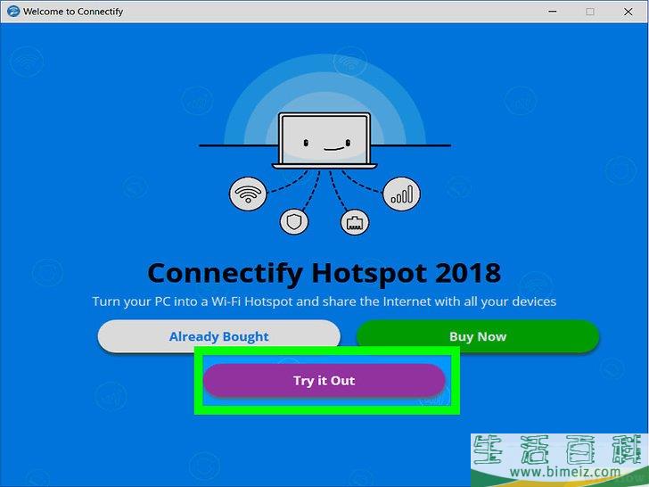Select the cellular signal bars icon

pos(401,194)
